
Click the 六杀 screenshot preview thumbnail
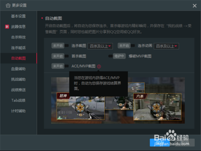[158, 107]
